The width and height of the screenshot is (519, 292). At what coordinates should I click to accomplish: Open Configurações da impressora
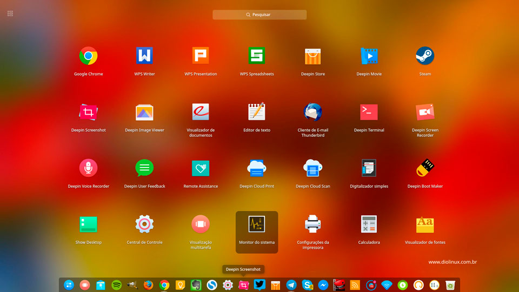pos(313,224)
